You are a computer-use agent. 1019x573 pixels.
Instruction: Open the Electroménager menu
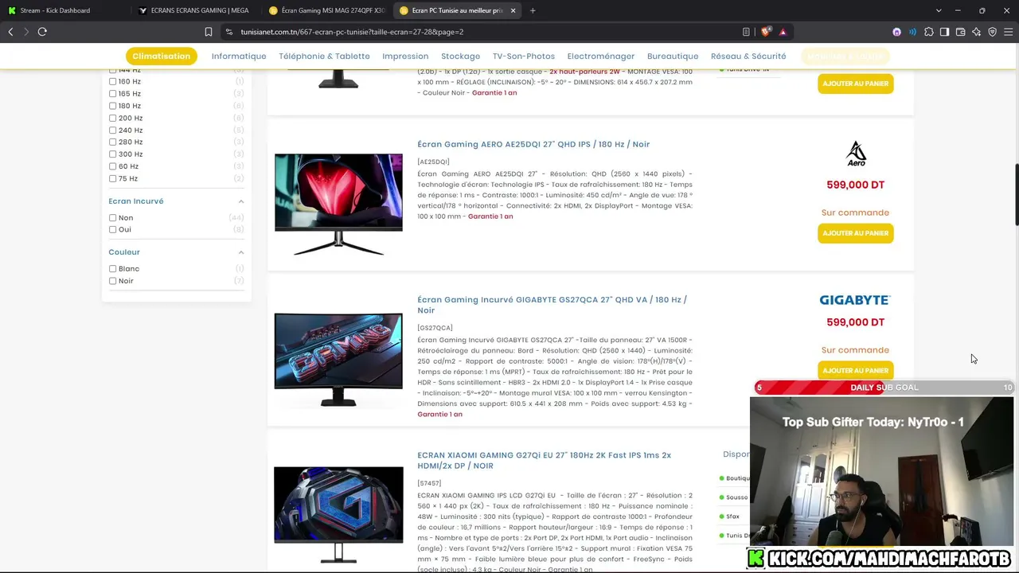tap(601, 57)
